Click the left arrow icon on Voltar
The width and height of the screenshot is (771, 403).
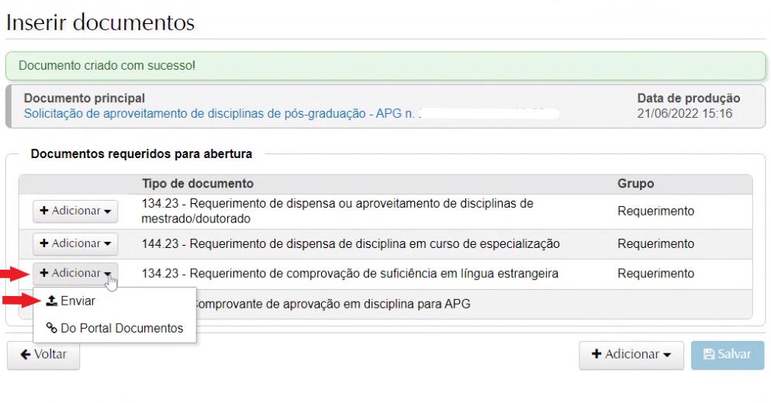pyautogui.click(x=26, y=355)
